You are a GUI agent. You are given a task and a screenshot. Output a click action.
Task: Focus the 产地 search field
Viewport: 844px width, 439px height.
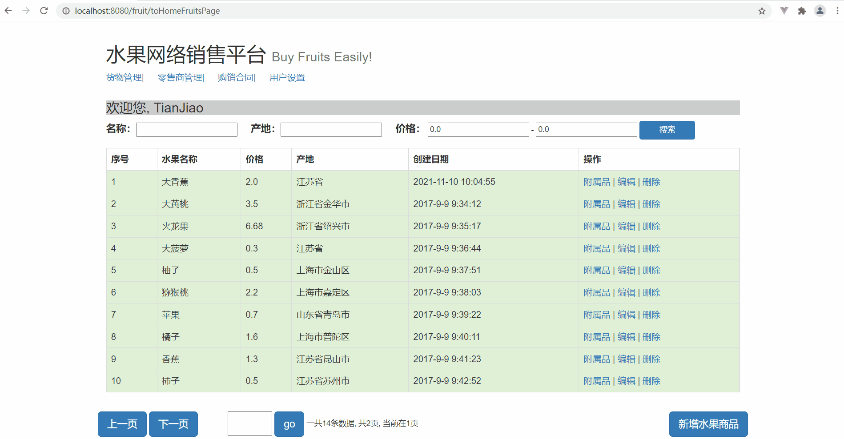[331, 130]
